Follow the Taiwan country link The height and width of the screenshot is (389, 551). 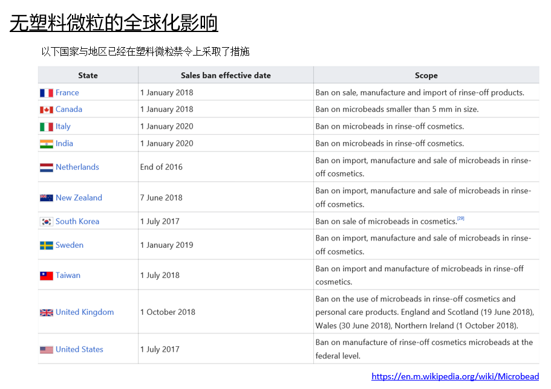tap(68, 275)
